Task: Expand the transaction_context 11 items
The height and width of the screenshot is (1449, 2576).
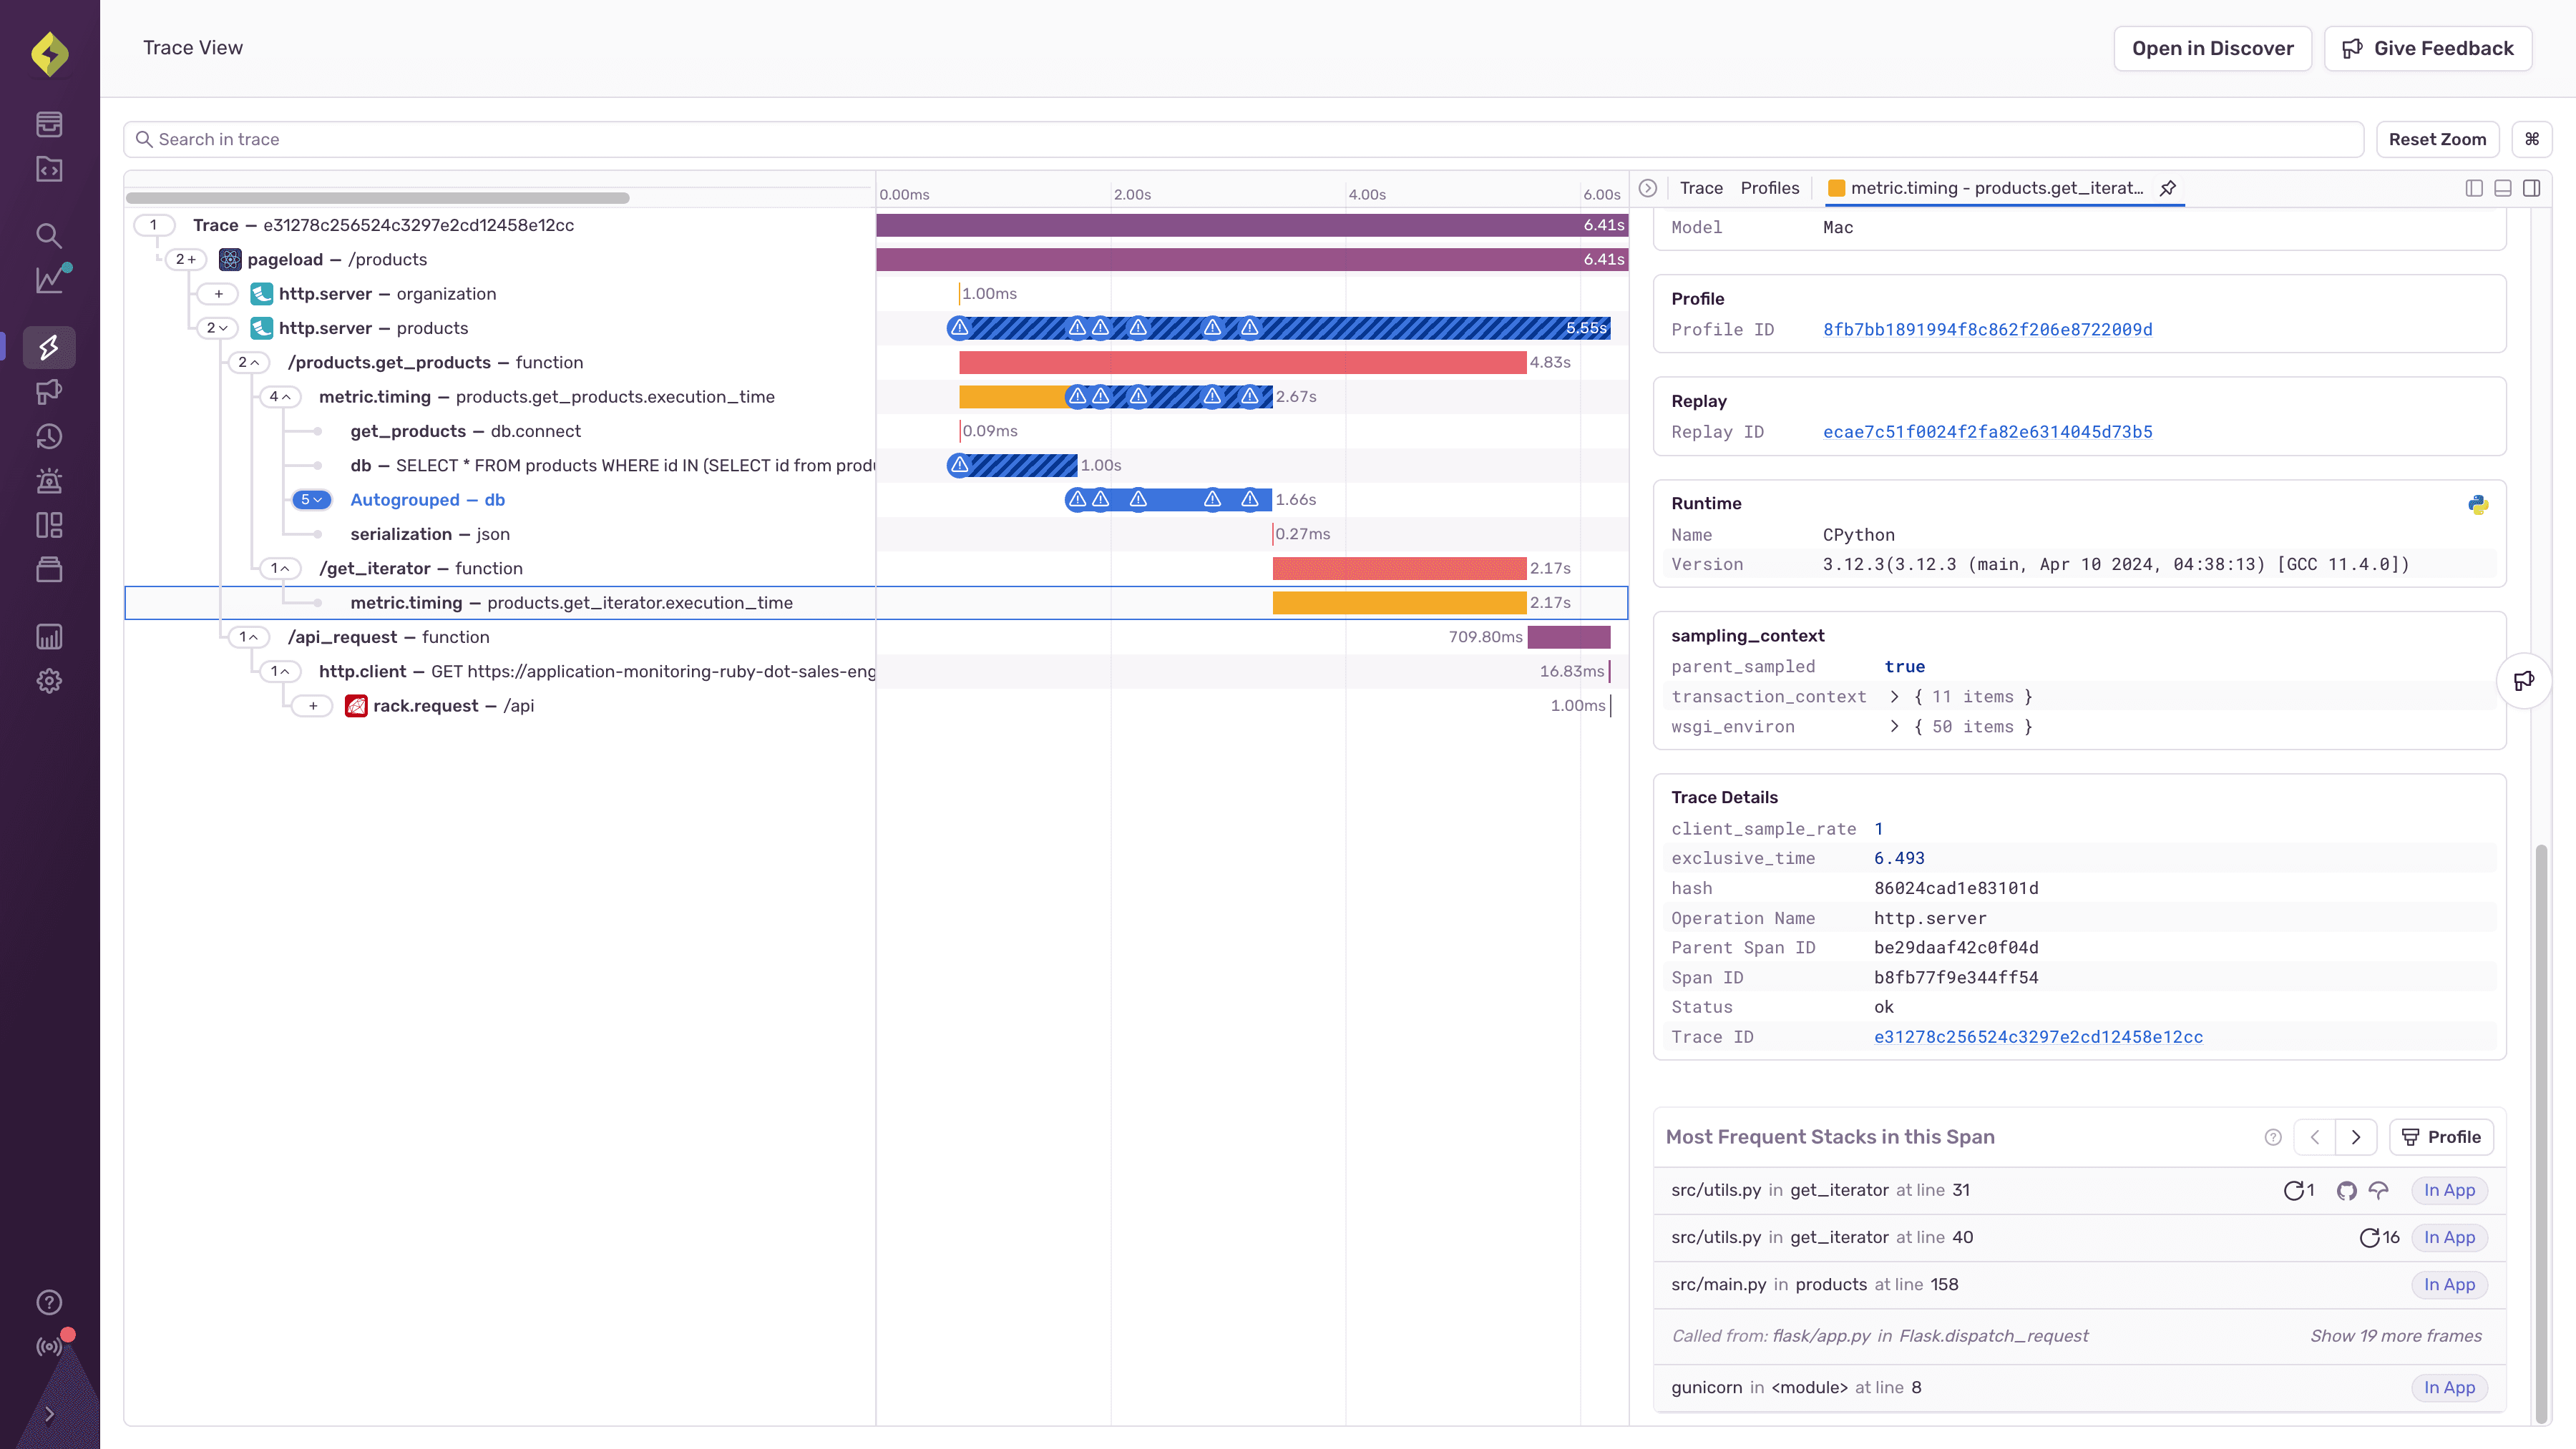Action: click(1893, 695)
